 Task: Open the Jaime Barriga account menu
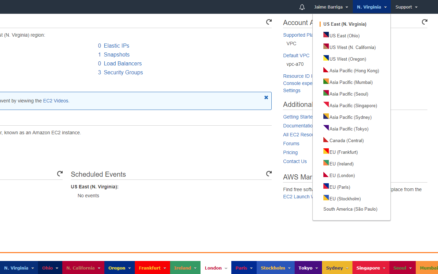pyautogui.click(x=331, y=7)
